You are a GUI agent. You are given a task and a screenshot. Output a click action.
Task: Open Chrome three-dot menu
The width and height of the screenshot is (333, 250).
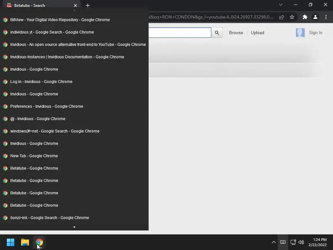[326, 17]
